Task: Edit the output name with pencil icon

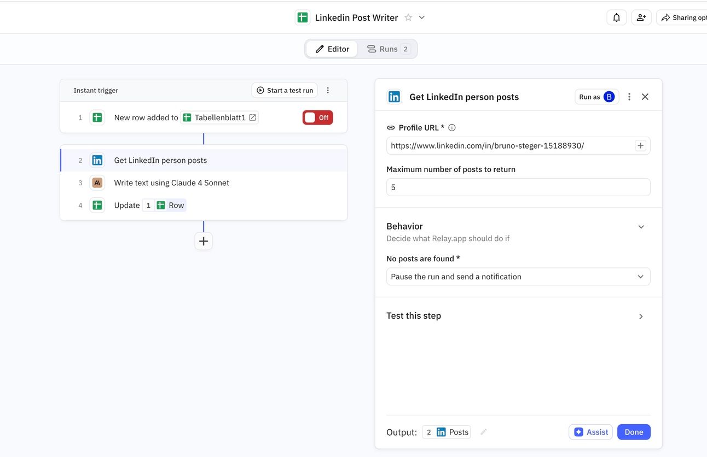Action: click(483, 432)
